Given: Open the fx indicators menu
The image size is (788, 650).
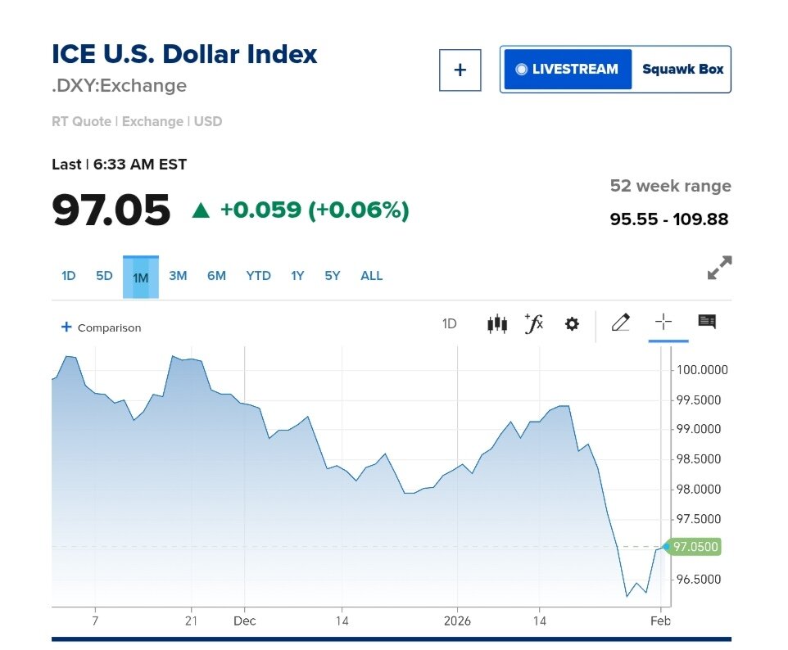Looking at the screenshot, I should 534,323.
